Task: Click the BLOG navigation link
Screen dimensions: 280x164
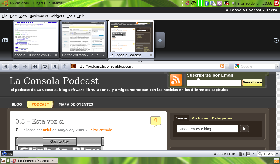Action: pos(17,104)
